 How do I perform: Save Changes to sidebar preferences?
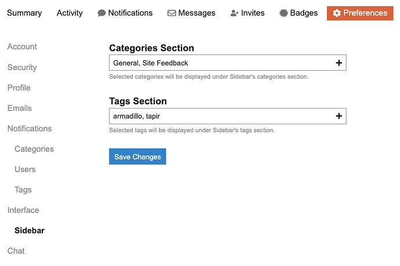[137, 156]
